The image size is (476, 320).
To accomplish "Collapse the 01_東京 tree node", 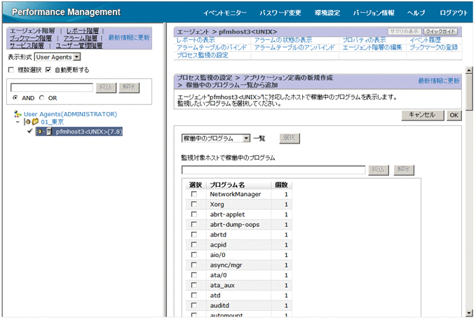I will [18, 123].
